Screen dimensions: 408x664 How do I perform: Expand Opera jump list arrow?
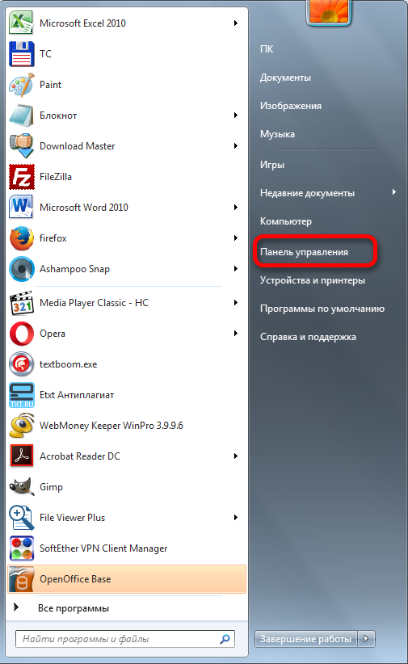point(236,334)
